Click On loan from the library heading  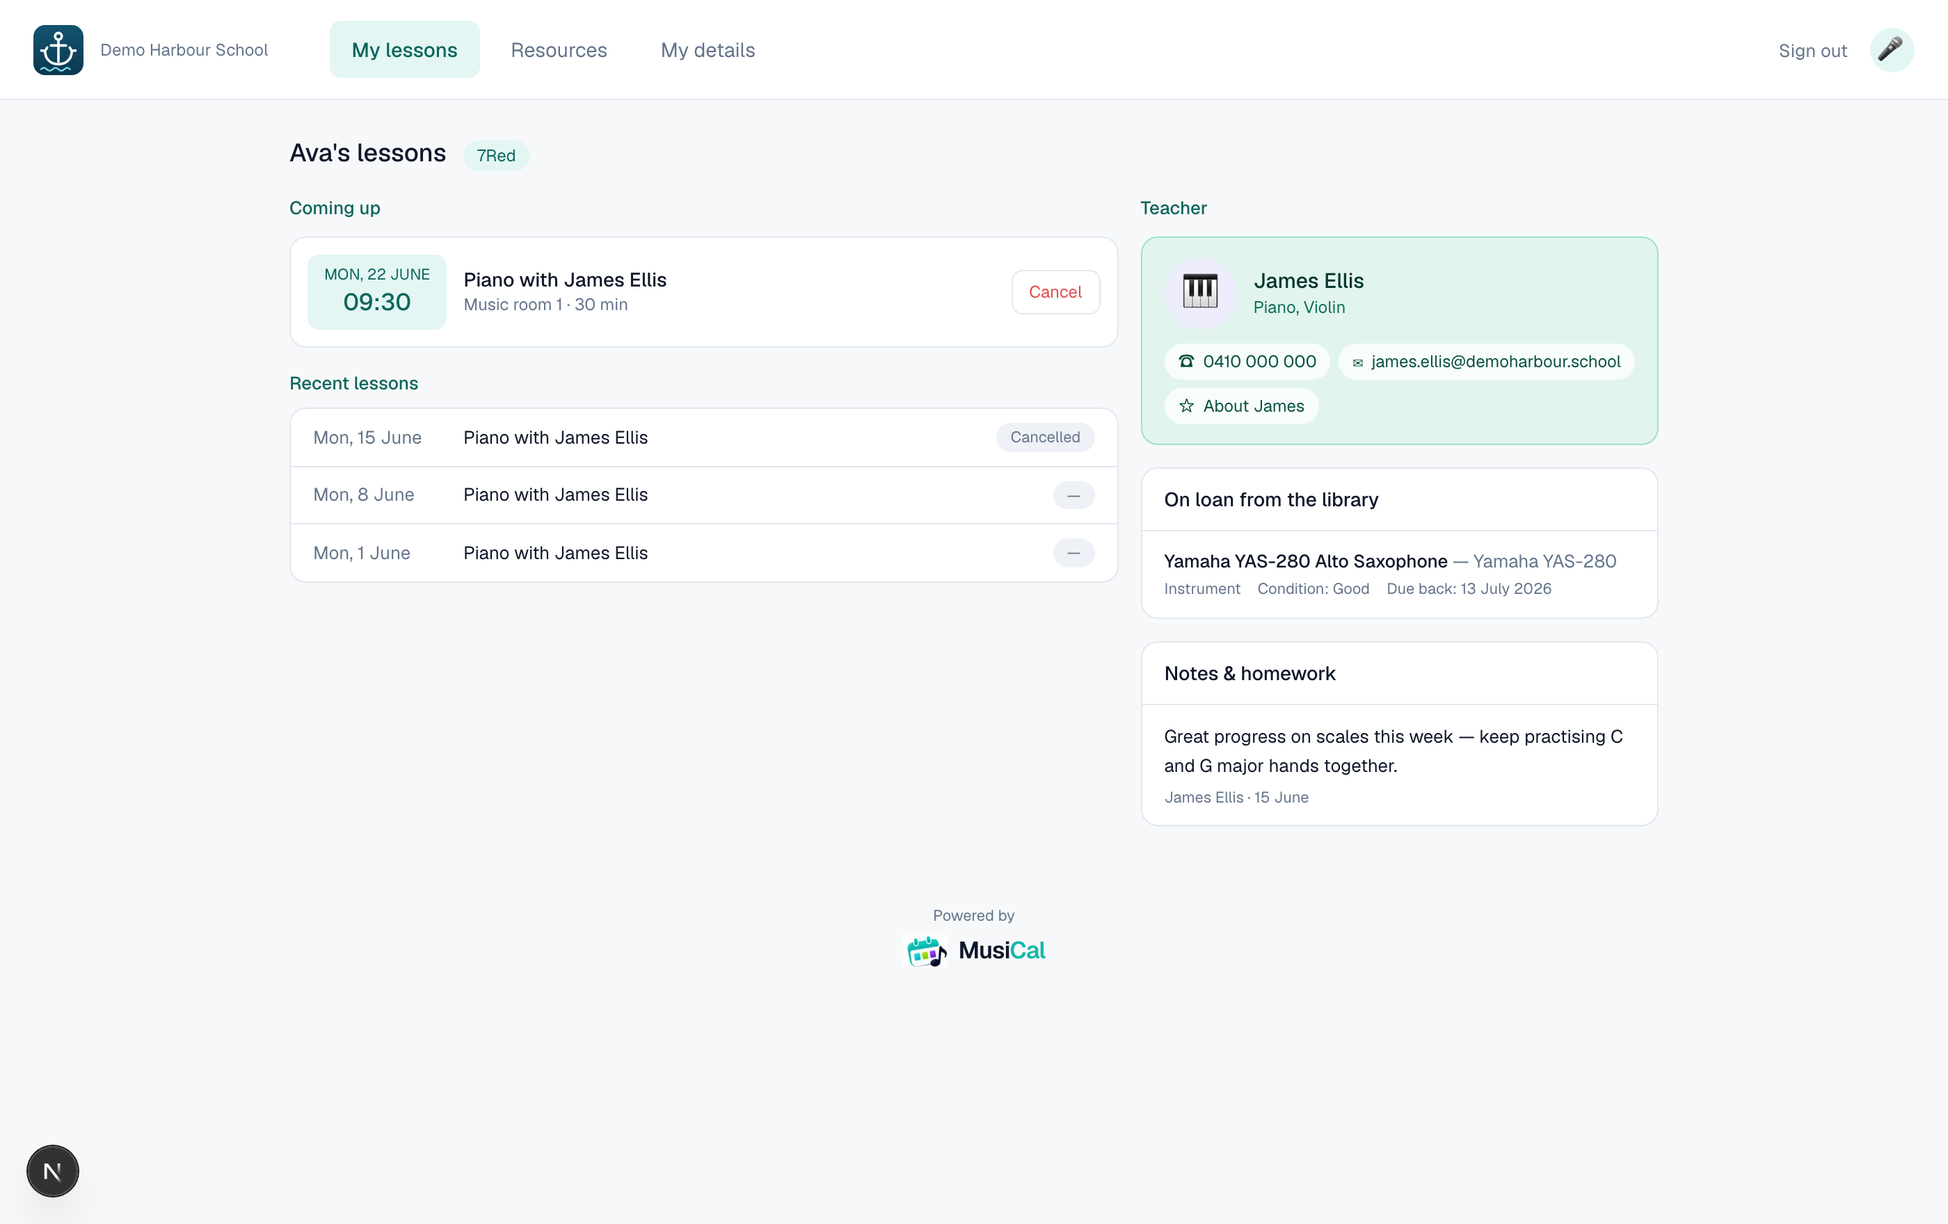pos(1271,499)
